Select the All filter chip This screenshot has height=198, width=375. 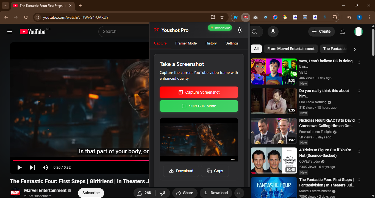[256, 49]
